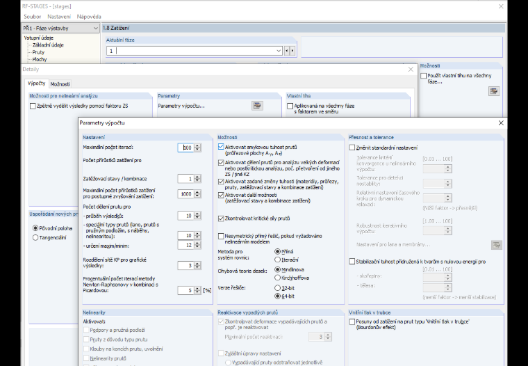The height and width of the screenshot is (366, 528).
Task: Go to previous phase arrow in Aktuální fáze
Action: coord(287,51)
